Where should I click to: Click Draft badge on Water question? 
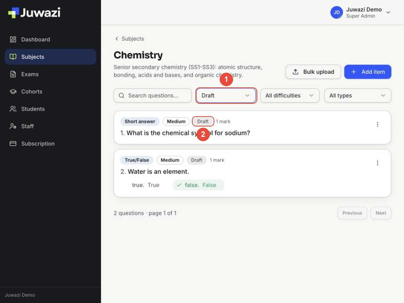(x=196, y=160)
